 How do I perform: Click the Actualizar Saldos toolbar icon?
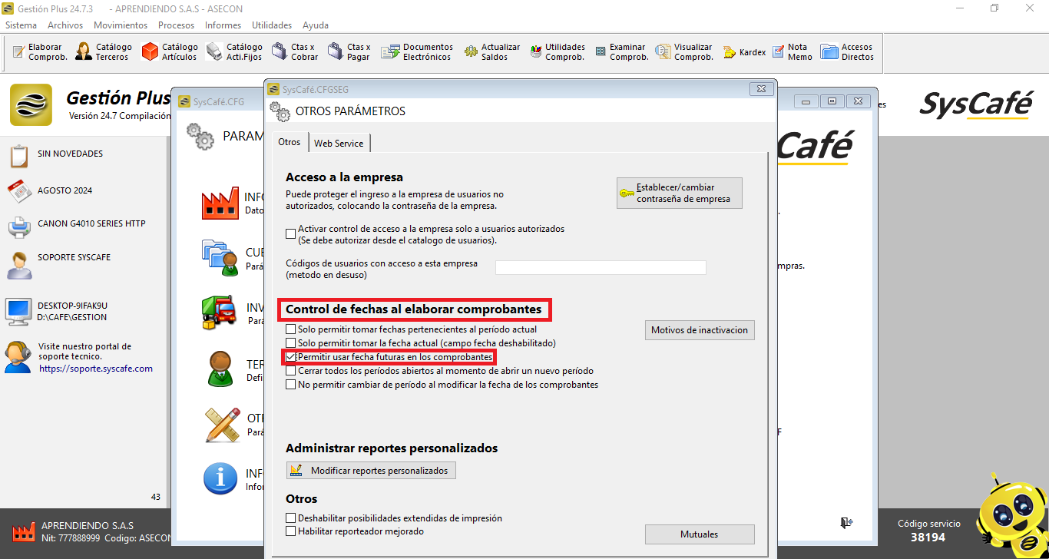[x=471, y=52]
